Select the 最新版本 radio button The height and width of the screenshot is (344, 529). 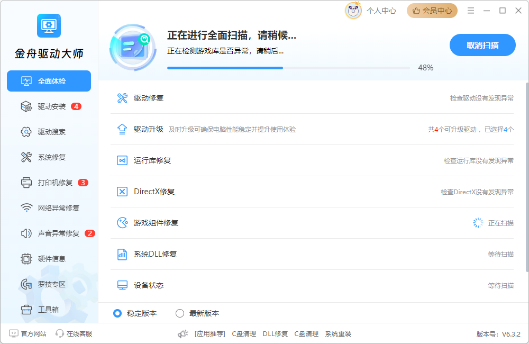(180, 313)
